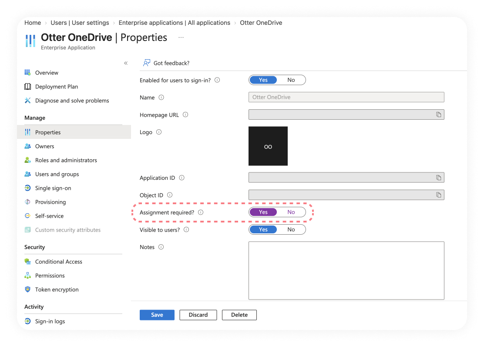Image resolution: width=484 pixels, height=347 pixels.
Task: Select the black OO logo thumbnail
Action: [x=268, y=146]
